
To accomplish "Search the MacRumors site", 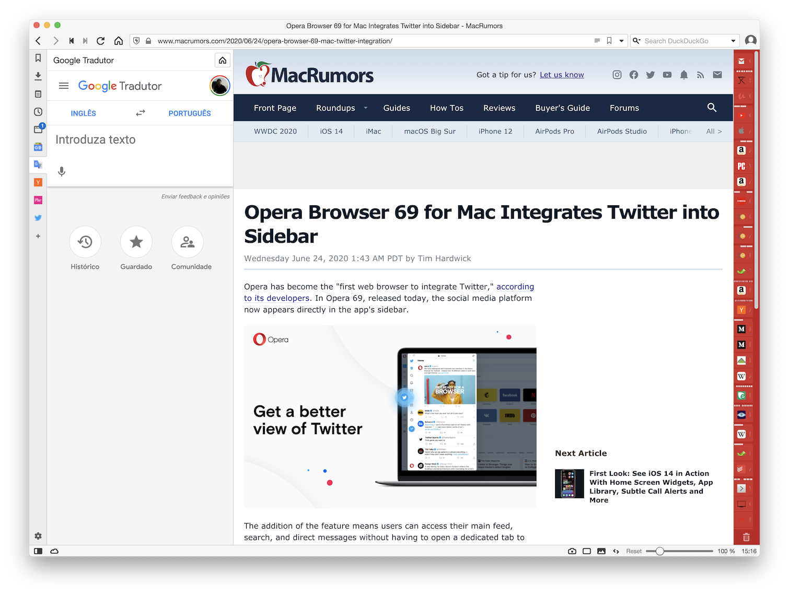I will pos(712,107).
